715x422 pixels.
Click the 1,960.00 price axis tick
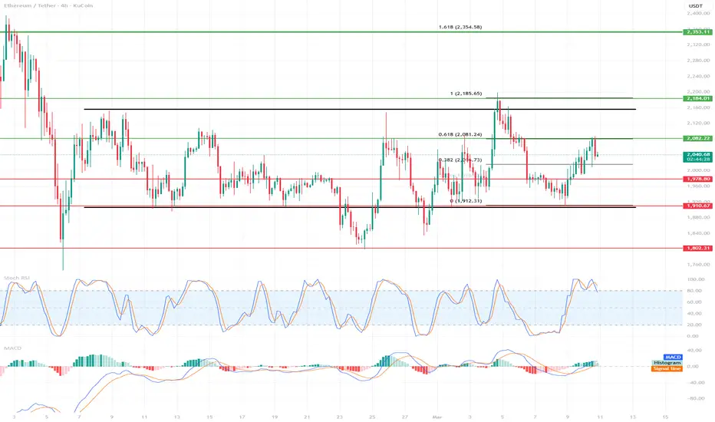point(698,186)
